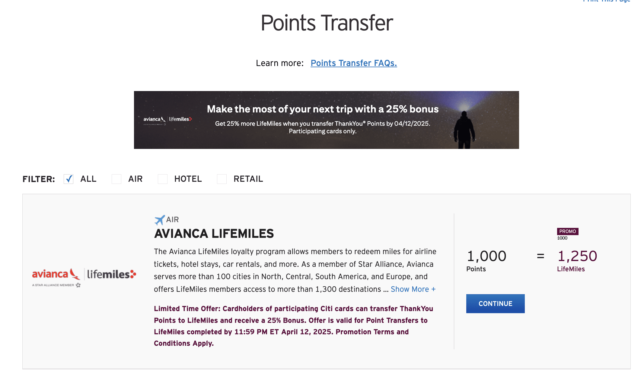Click the equals sign between point values
641x378 pixels.
541,256
